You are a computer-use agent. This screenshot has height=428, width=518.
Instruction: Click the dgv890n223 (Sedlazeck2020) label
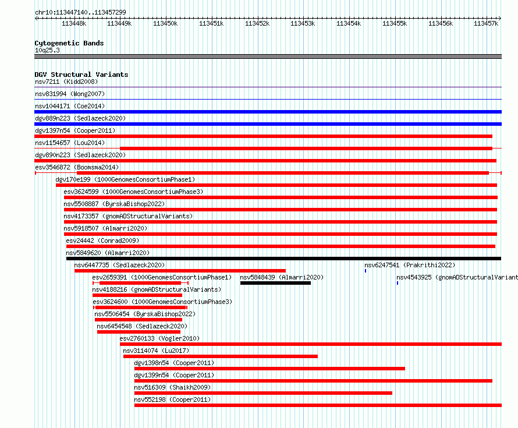tap(80, 155)
